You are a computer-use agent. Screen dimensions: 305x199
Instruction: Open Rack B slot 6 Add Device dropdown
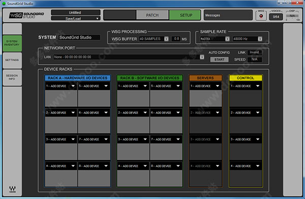(x=166, y=112)
